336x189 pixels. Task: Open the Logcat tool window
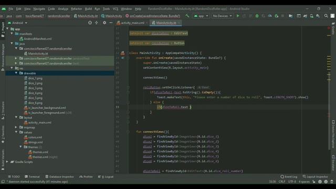106,177
